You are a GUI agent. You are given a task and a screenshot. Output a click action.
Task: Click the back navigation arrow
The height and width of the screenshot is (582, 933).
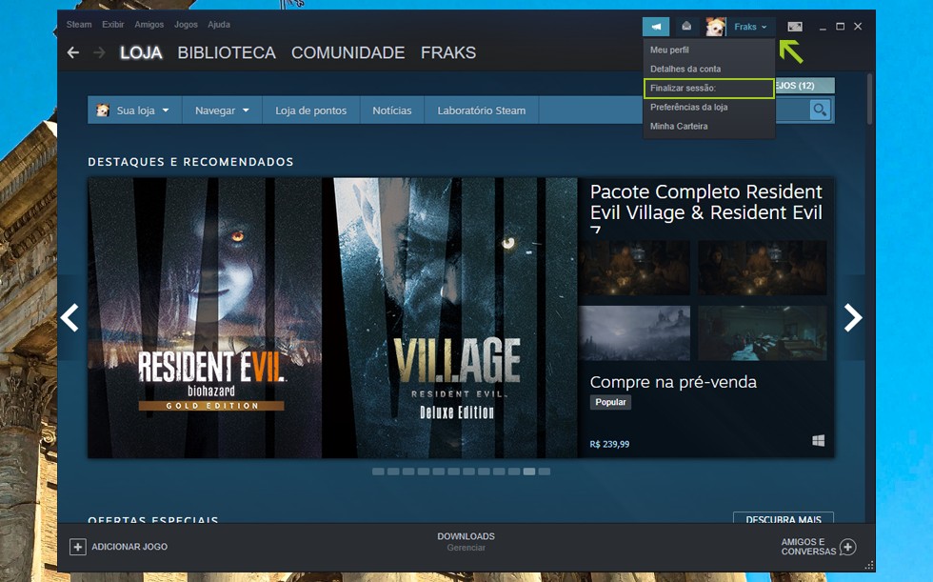coord(73,53)
